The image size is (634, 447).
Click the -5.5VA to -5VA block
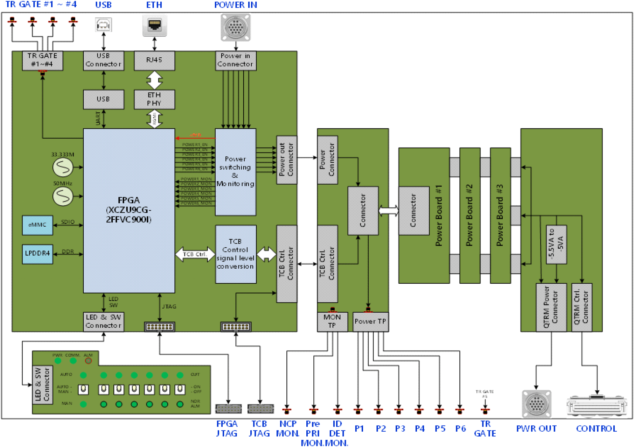pyautogui.click(x=556, y=244)
